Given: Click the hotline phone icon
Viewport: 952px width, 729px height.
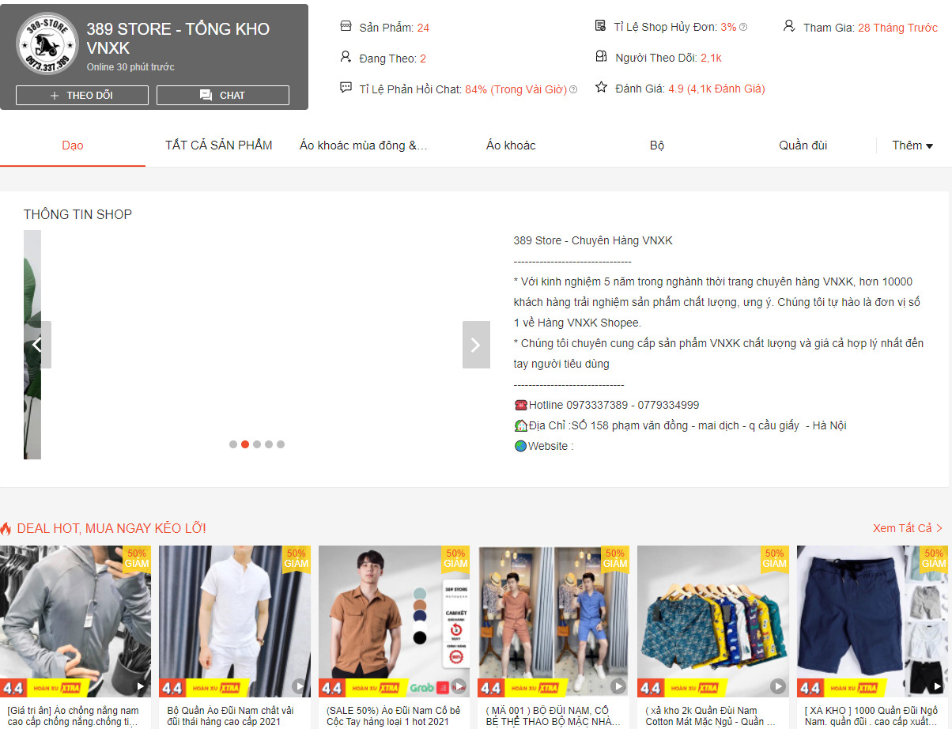Looking at the screenshot, I should pyautogui.click(x=520, y=405).
